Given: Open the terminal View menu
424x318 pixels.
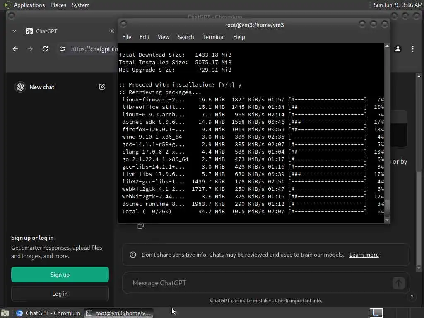Looking at the screenshot, I should click(x=164, y=37).
